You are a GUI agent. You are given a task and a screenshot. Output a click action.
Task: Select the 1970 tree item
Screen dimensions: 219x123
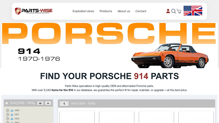point(17,110)
